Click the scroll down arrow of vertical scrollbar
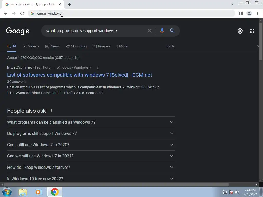This screenshot has height=197, width=263. [x=261, y=180]
